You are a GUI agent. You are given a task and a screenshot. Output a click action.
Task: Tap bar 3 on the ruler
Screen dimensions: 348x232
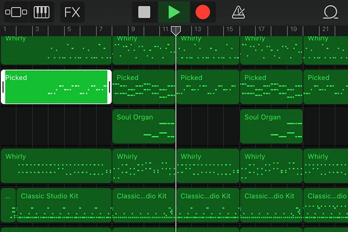pyautogui.click(x=37, y=29)
